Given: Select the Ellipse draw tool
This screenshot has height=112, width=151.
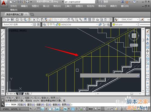Looking at the screenshot, I should (3, 67).
